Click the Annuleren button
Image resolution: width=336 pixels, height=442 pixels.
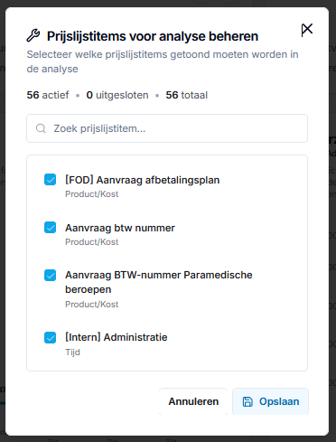tap(193, 401)
